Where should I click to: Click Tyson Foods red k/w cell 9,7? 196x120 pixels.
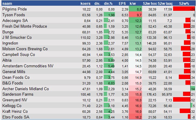tap(135, 15)
